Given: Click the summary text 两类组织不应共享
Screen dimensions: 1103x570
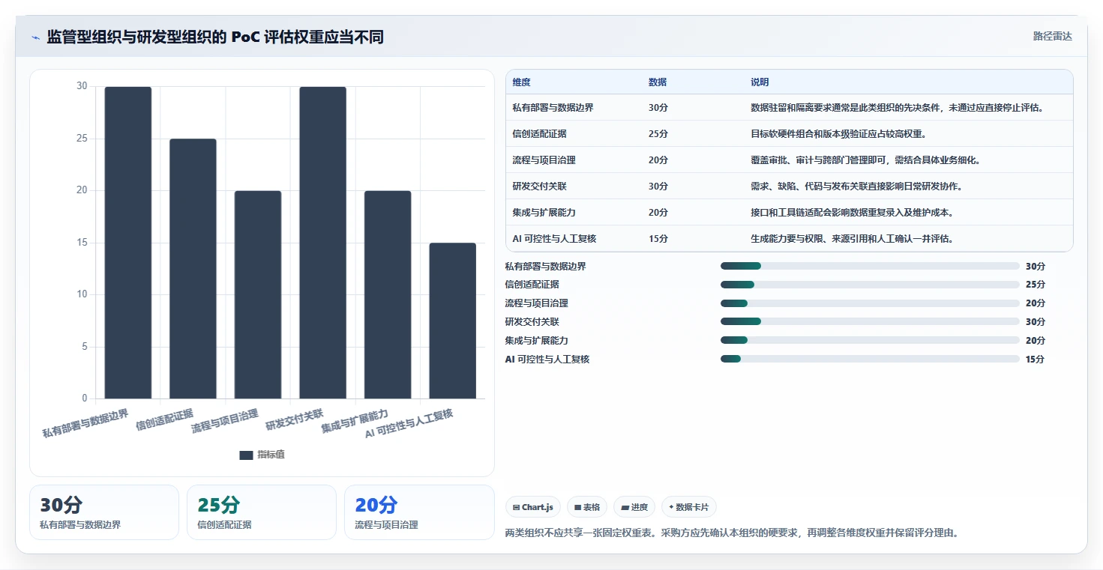Looking at the screenshot, I should coord(733,533).
